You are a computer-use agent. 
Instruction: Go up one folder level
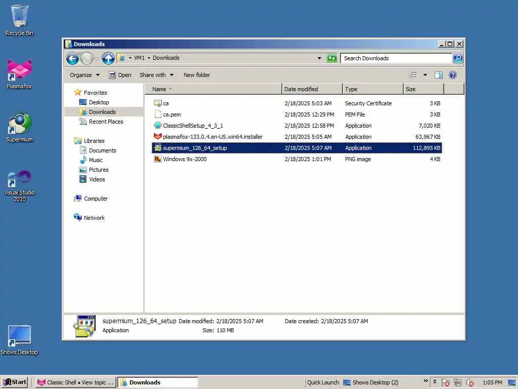tap(108, 59)
